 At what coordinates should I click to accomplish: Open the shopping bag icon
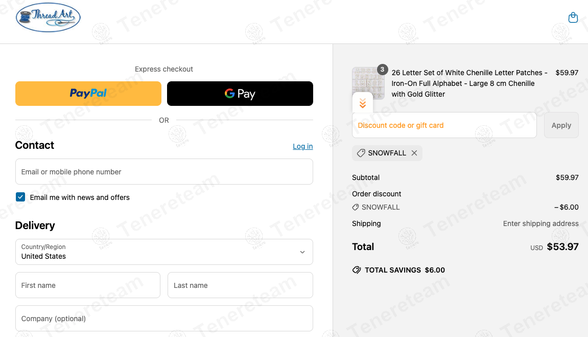click(573, 18)
